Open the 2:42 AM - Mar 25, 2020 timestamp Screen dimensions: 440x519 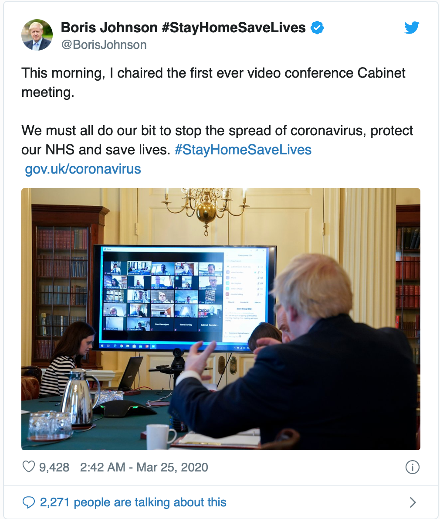144,467
